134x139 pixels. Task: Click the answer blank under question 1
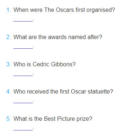(x=23, y=20)
